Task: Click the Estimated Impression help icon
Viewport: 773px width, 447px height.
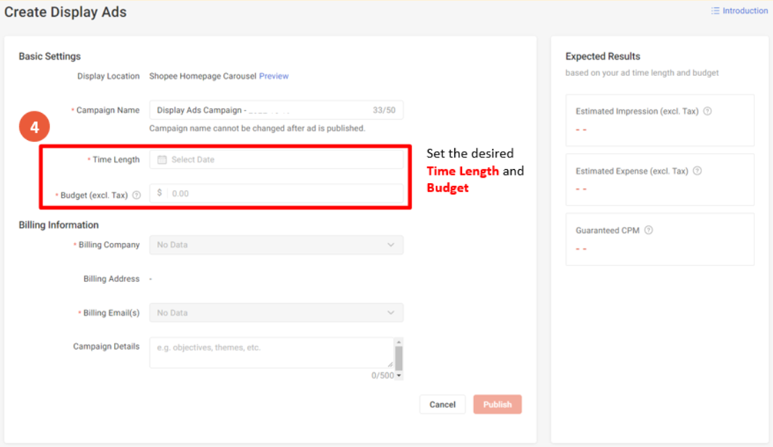Action: [x=708, y=111]
